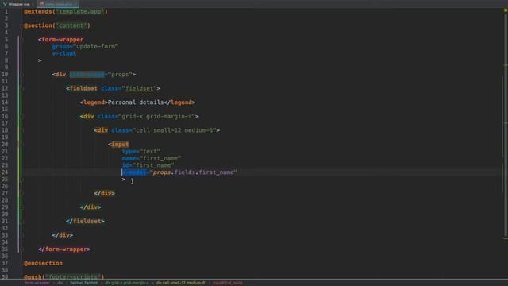This screenshot has height=286, width=508.
Task: Select div.grid-x.grid-margin-x breadcrumb
Action: 127,283
